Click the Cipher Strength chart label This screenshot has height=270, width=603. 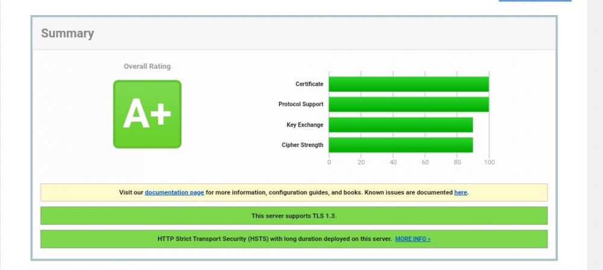point(302,145)
